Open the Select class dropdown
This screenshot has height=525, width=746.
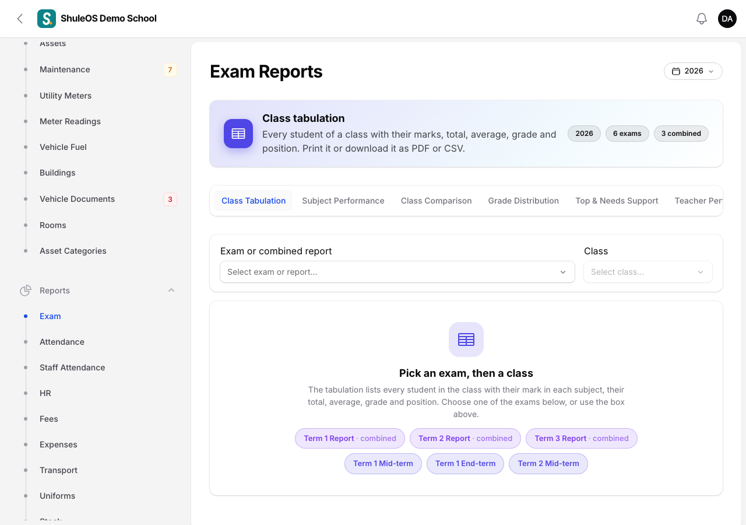coord(648,272)
